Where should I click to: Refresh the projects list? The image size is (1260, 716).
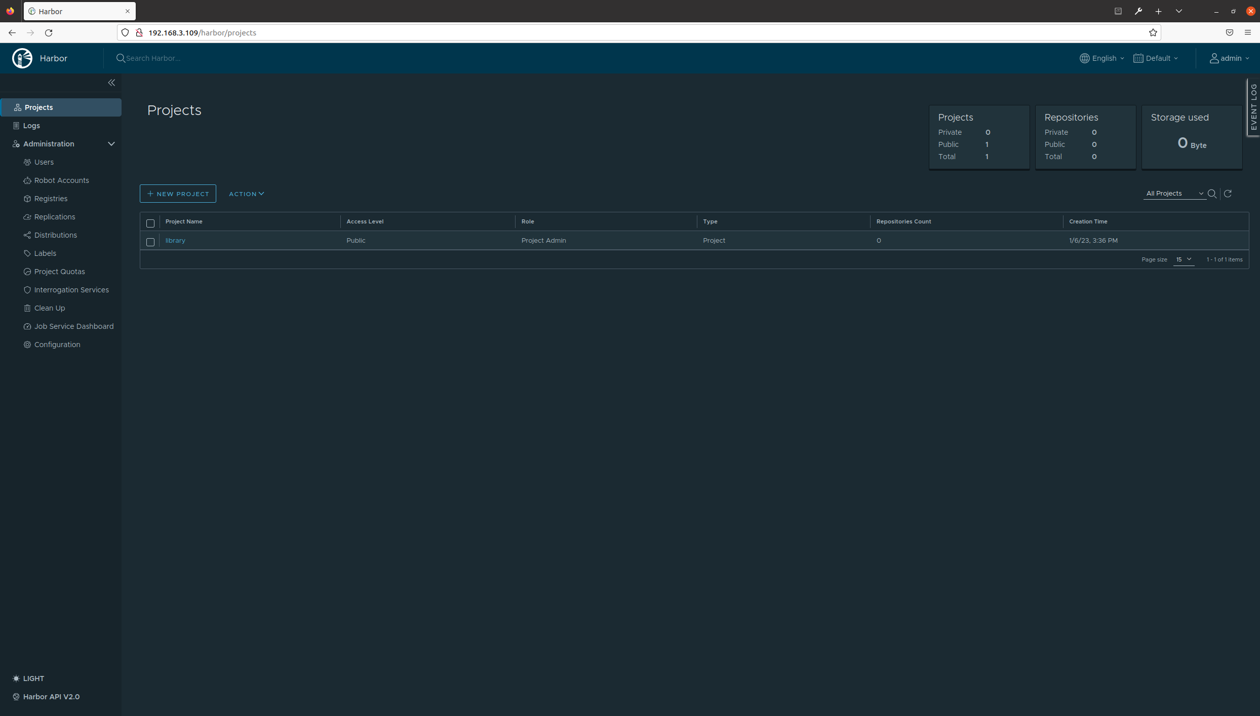pyautogui.click(x=1228, y=194)
